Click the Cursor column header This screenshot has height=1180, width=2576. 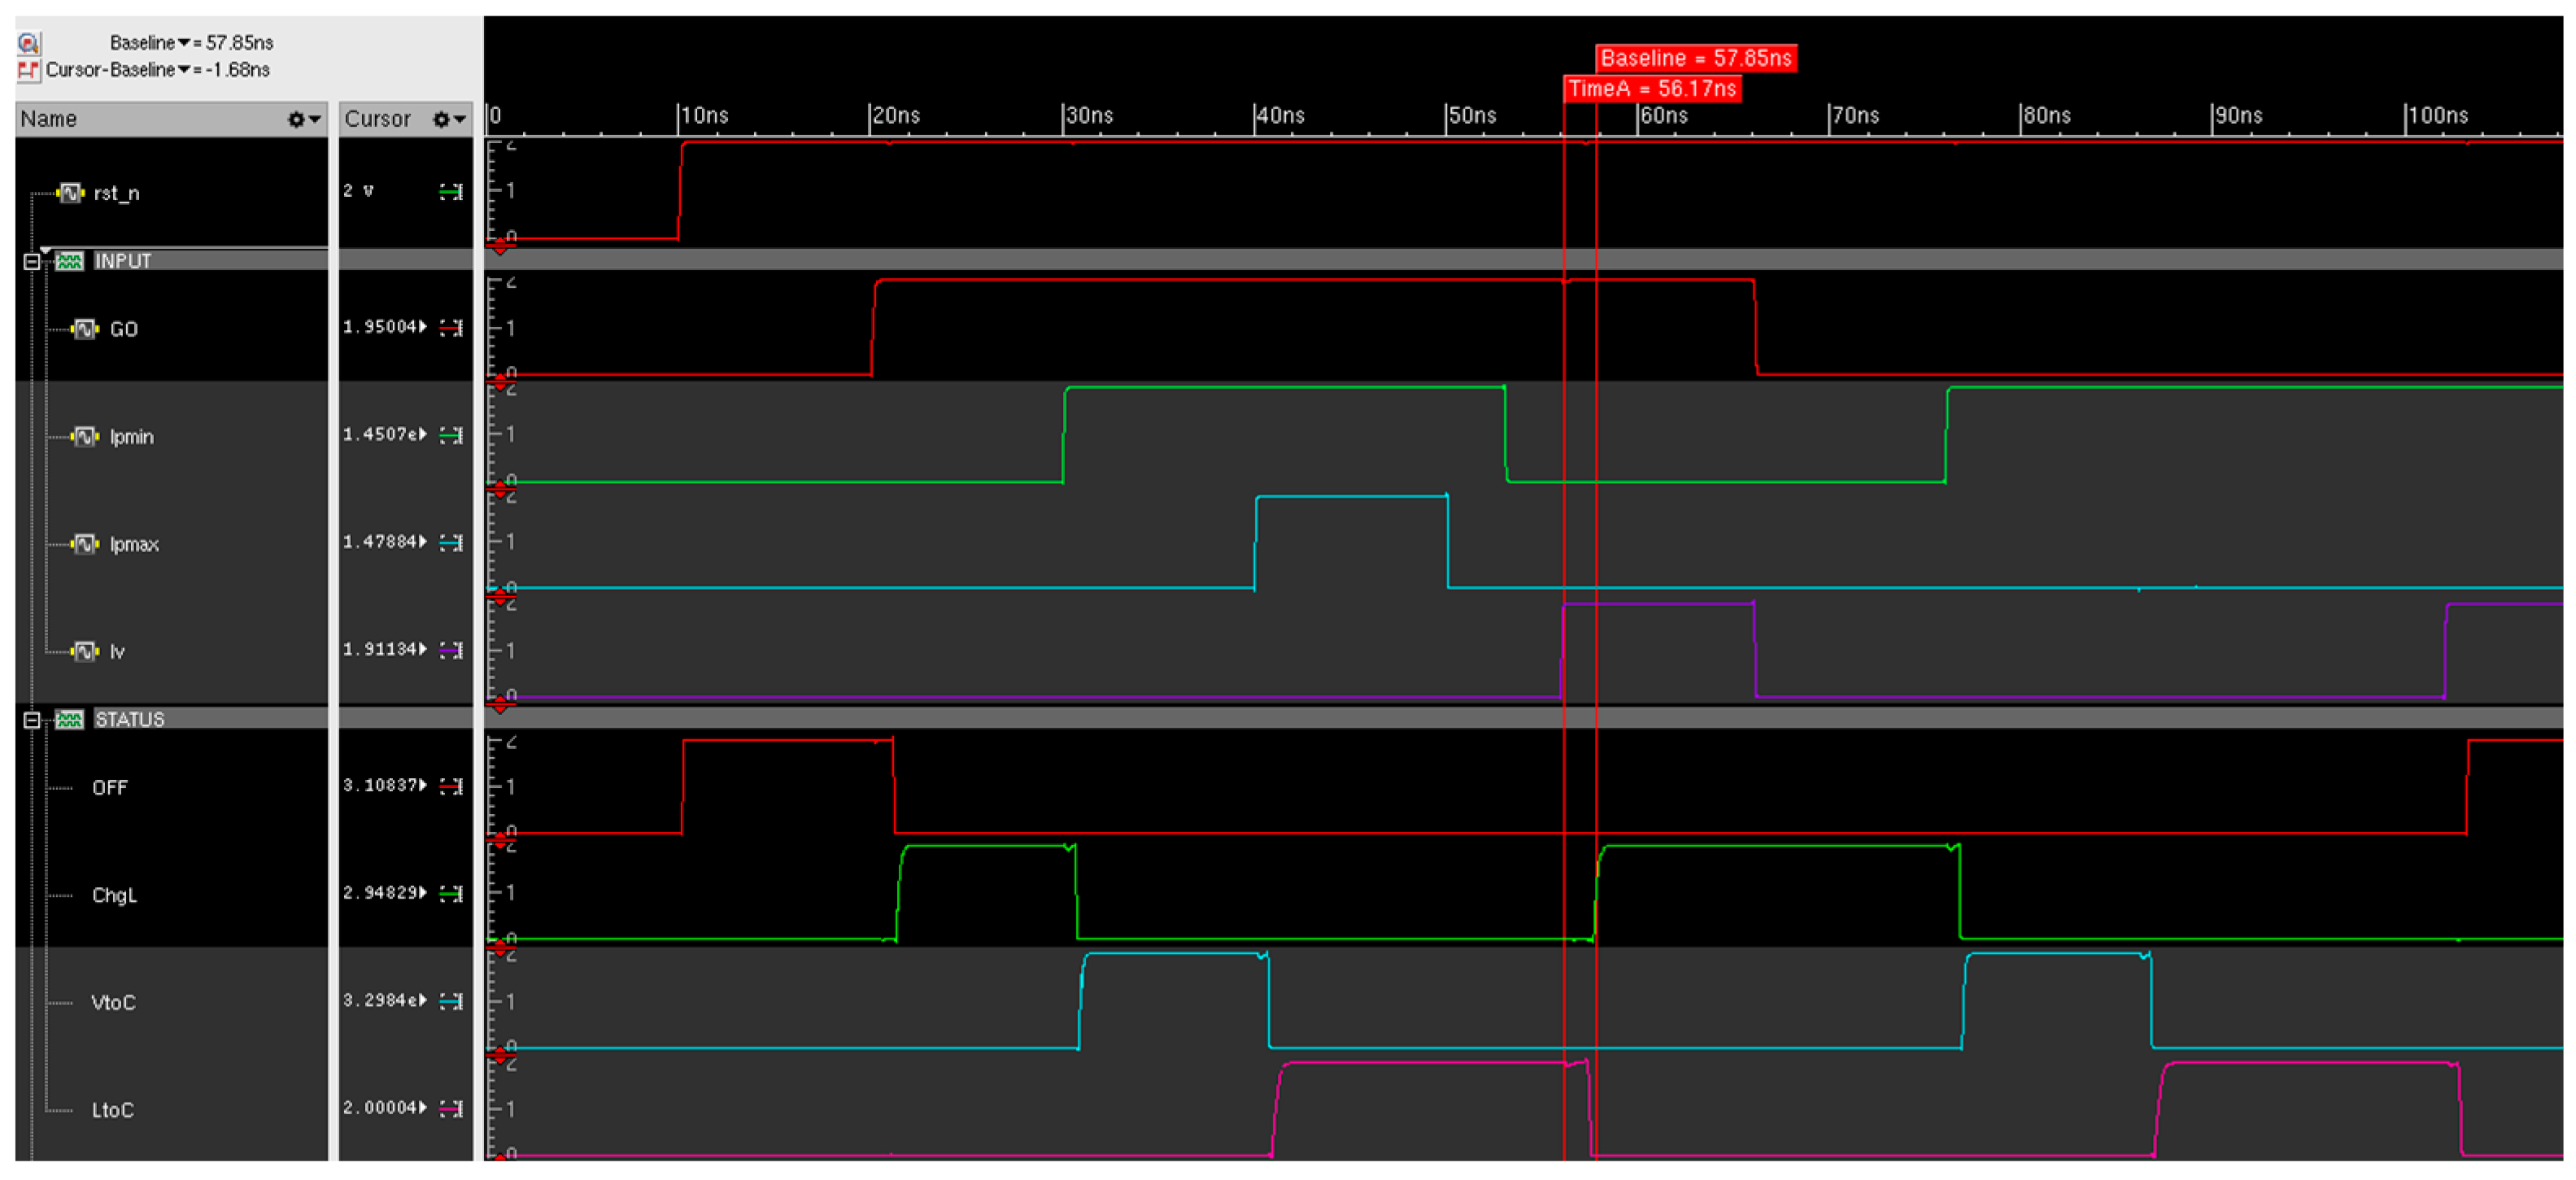pos(405,119)
